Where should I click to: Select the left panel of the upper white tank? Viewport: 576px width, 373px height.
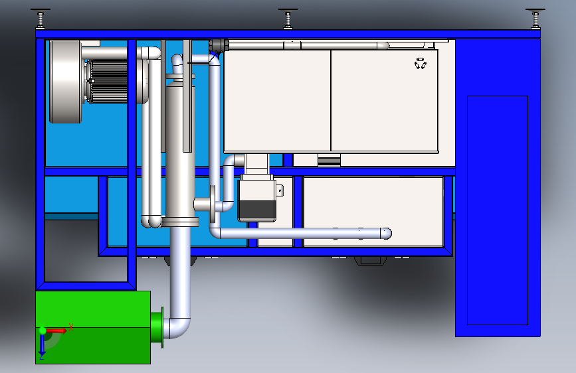[277, 100]
